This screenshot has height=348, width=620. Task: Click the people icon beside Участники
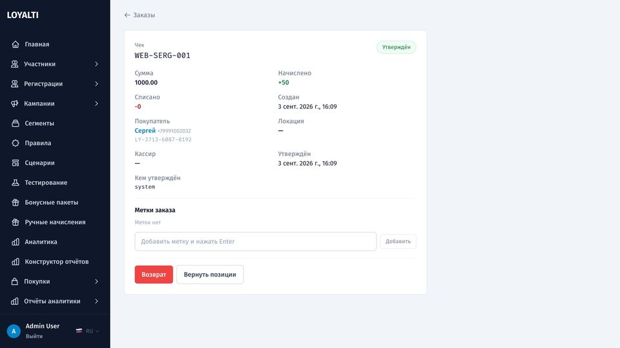pos(15,64)
